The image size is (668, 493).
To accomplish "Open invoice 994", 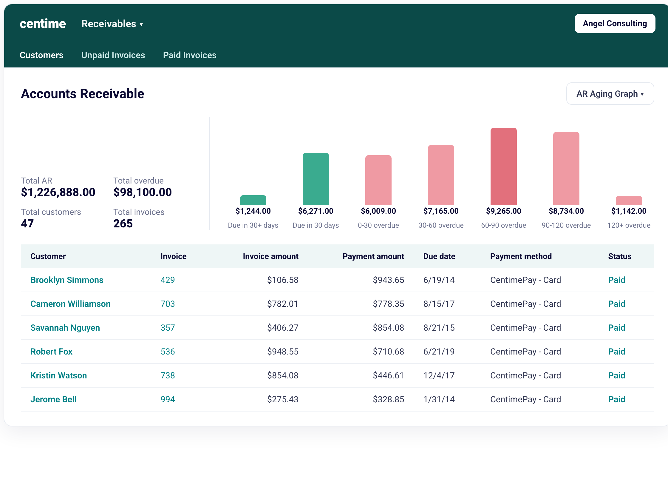I will pyautogui.click(x=168, y=399).
